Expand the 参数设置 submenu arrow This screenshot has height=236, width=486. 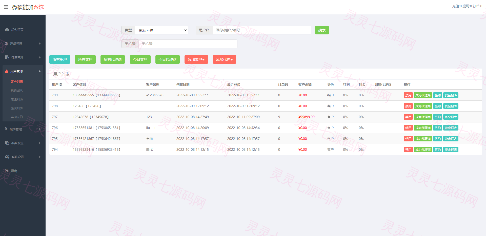point(40,143)
